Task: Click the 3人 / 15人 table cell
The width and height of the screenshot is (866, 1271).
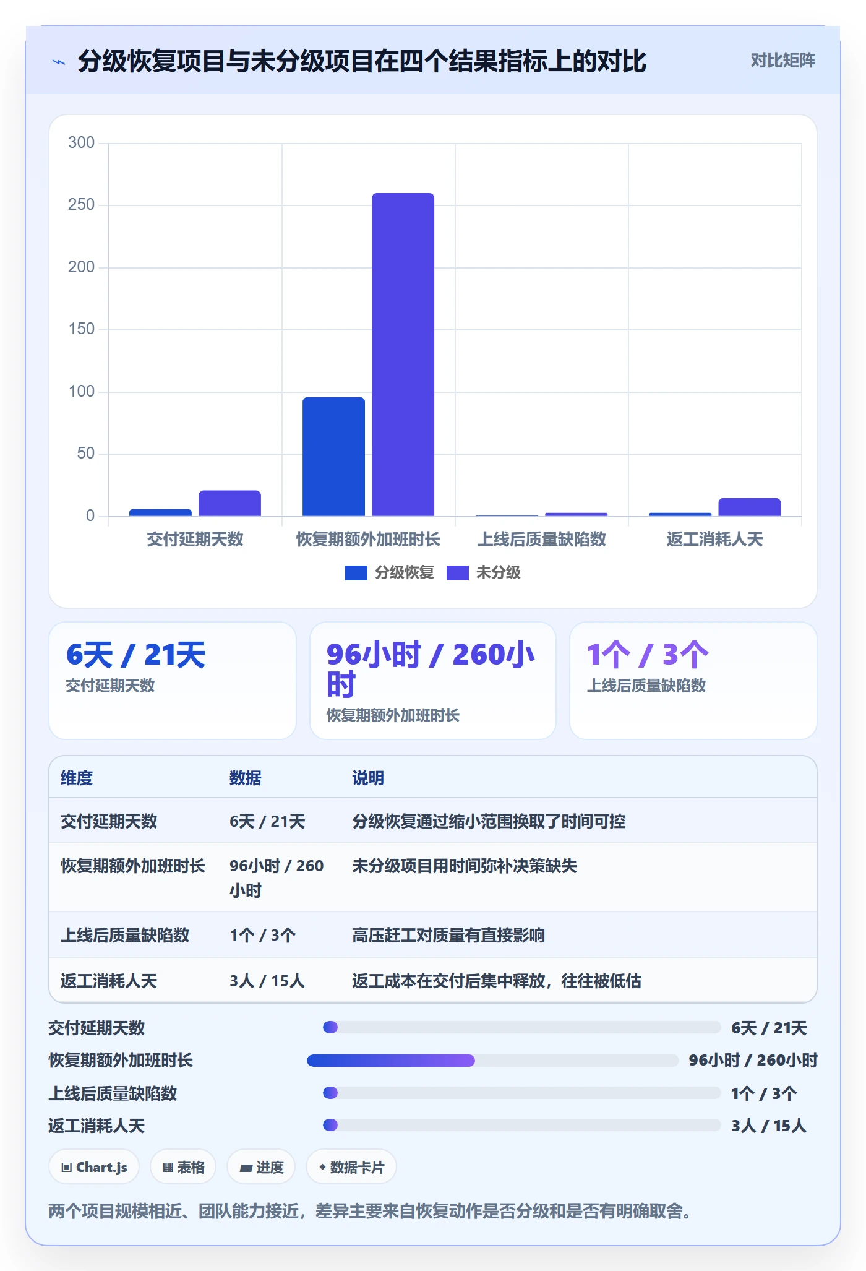Action: click(x=267, y=981)
